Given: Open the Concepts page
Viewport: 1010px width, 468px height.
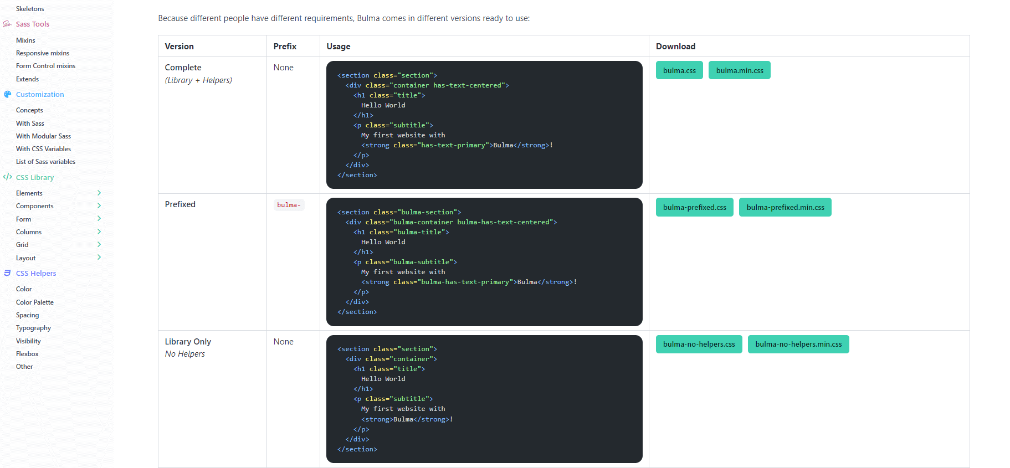Looking at the screenshot, I should (x=29, y=110).
